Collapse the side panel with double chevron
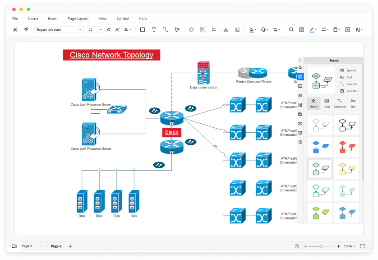378x260 pixels. (300, 60)
